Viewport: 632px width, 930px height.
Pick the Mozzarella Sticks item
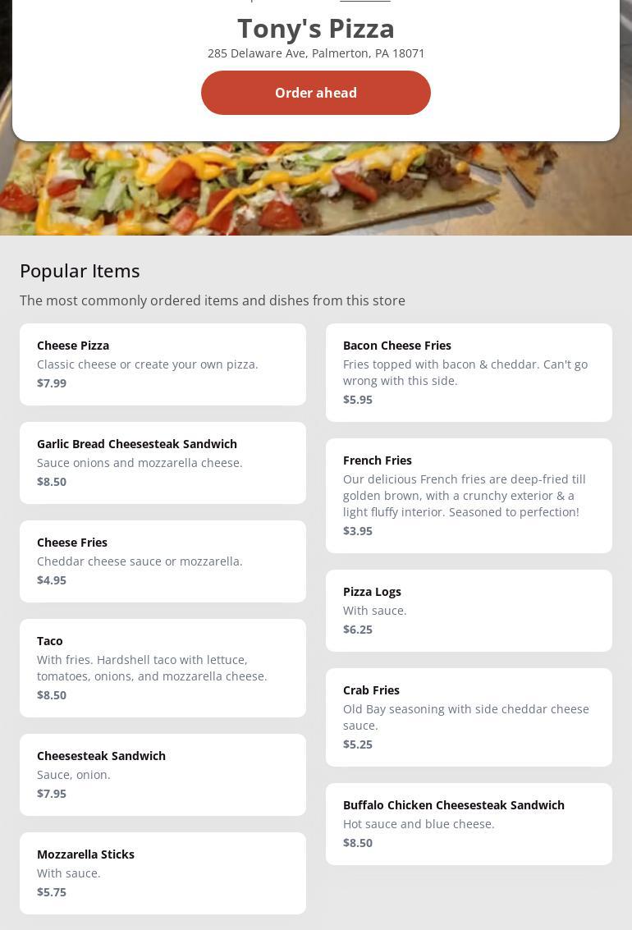(x=163, y=873)
